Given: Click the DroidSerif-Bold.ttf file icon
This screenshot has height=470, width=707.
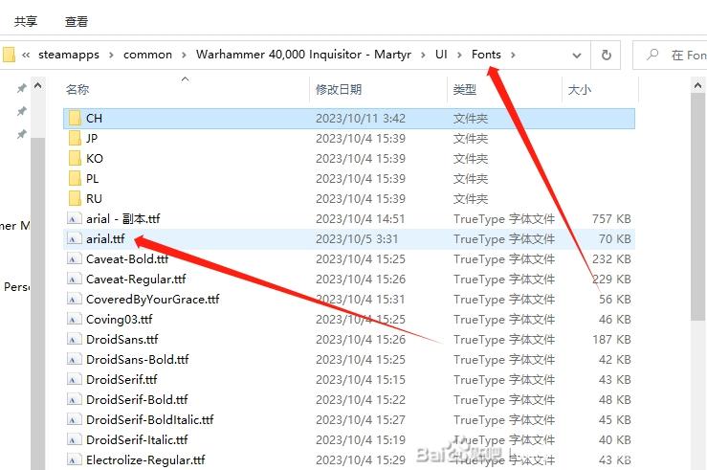Looking at the screenshot, I should click(x=74, y=399).
